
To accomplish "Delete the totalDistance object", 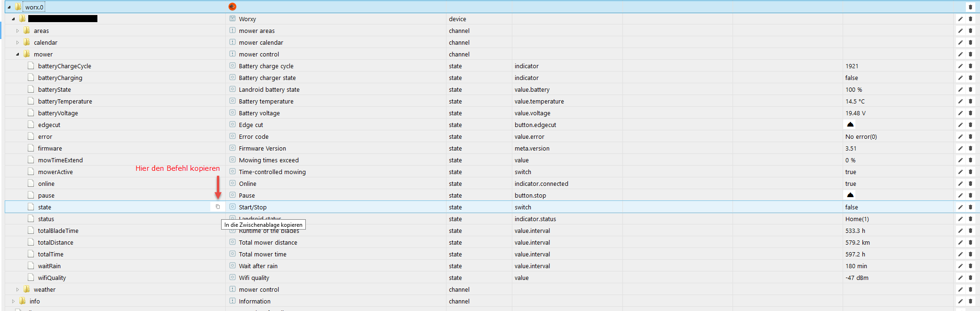I will pos(970,242).
